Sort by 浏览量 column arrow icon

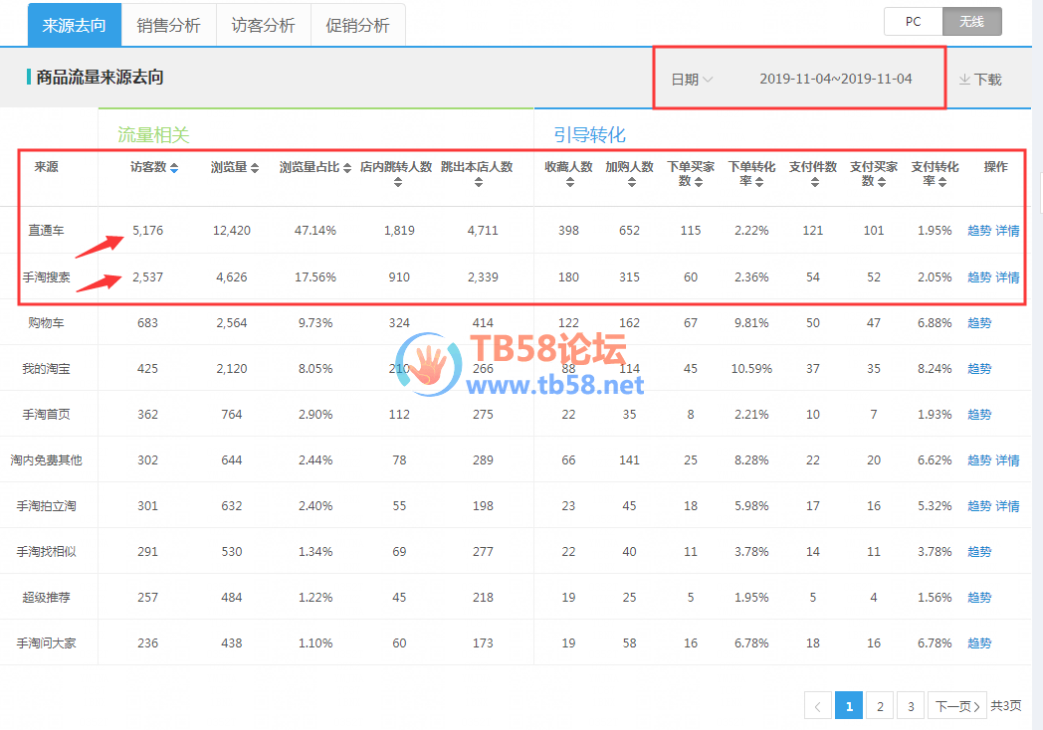[255, 168]
